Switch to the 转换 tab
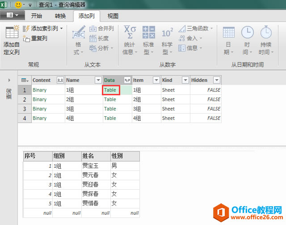Screen dimensions: 286x225 (x=60, y=16)
